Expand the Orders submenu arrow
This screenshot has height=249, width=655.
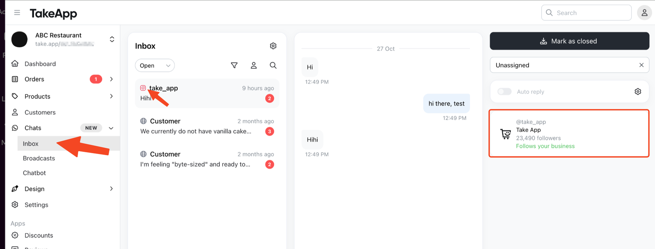tap(111, 79)
